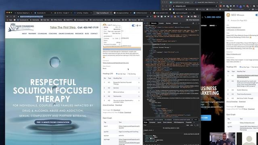Open DevTools settings gear
The image size is (258, 145).
(x=193, y=23)
